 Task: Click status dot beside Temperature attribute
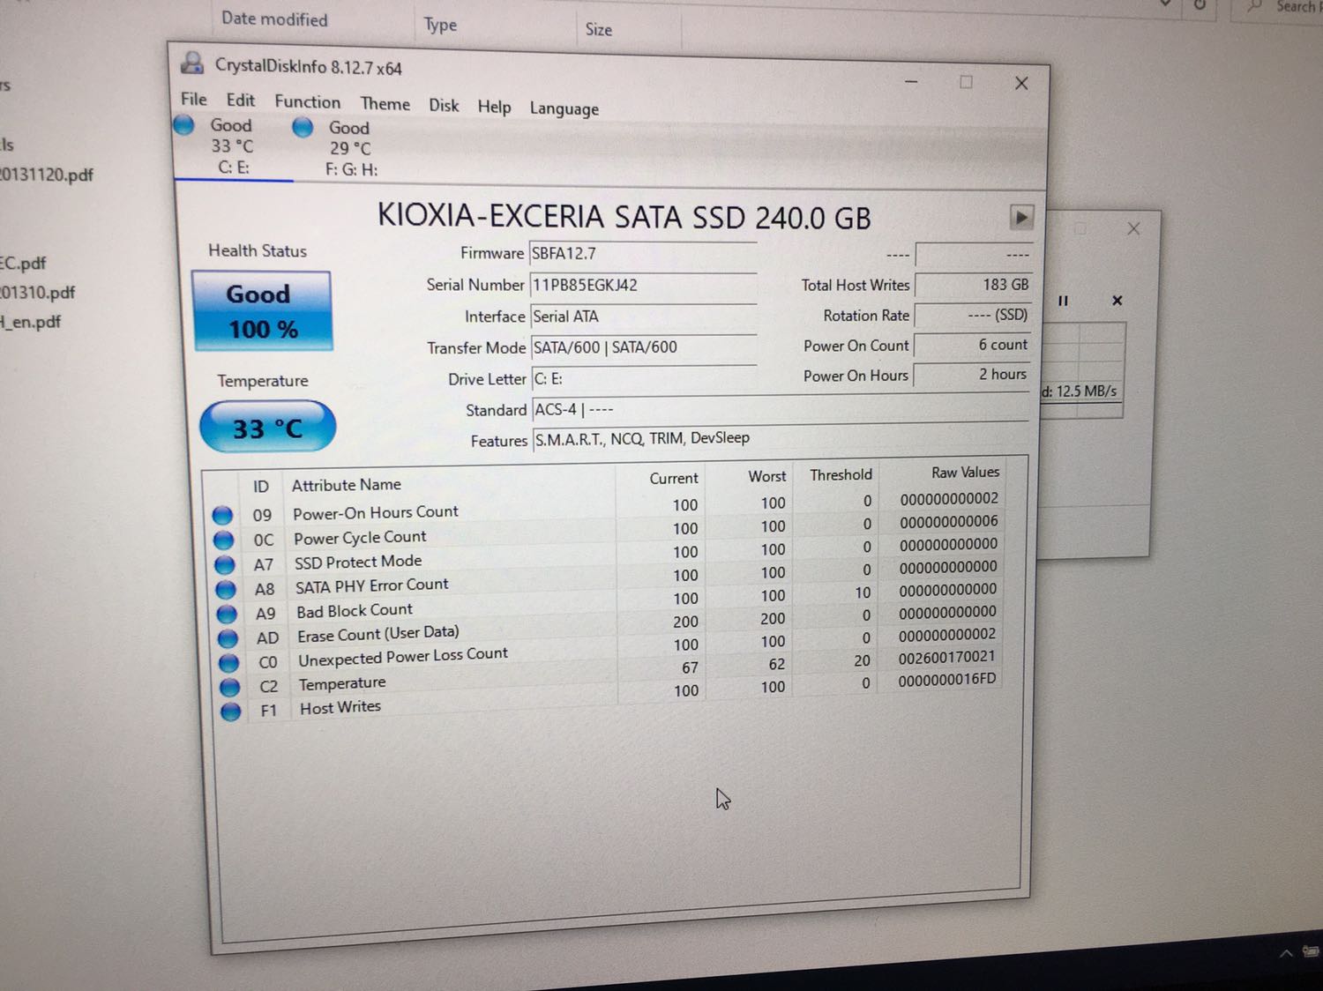229,687
